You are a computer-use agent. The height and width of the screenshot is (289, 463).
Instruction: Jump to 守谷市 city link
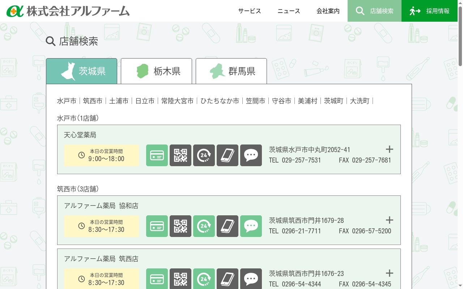tap(281, 101)
